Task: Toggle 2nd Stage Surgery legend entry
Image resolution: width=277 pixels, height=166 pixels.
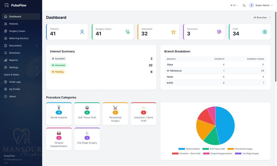Action: click(x=247, y=154)
